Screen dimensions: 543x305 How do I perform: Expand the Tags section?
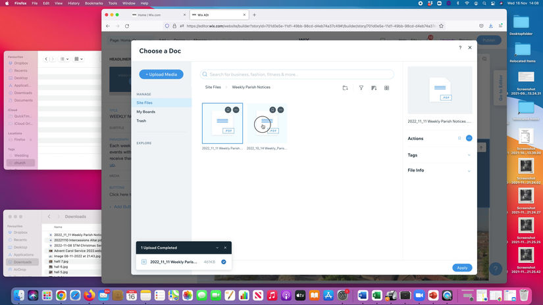pos(440,155)
